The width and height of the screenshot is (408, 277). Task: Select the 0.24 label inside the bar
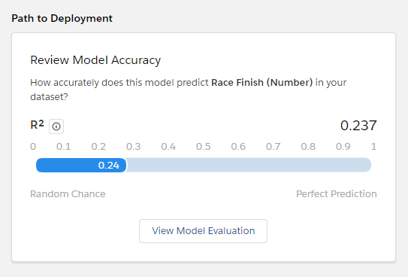click(109, 165)
